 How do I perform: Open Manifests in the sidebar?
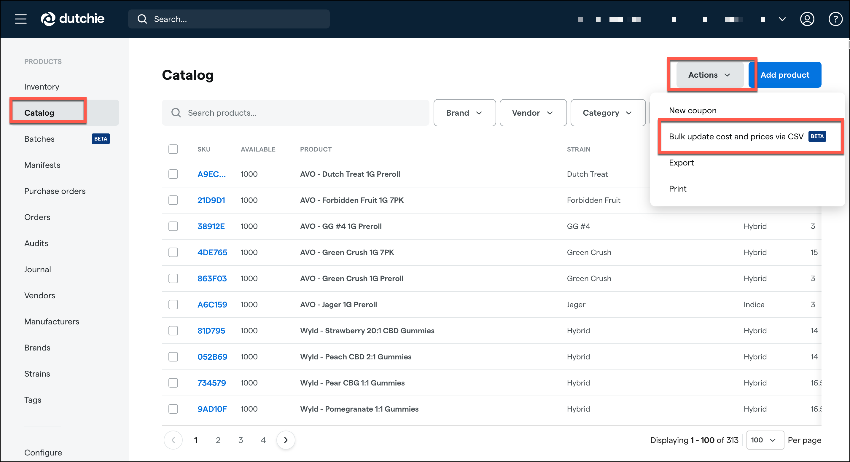click(42, 165)
